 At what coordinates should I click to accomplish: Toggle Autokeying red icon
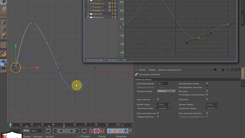pos(97,131)
